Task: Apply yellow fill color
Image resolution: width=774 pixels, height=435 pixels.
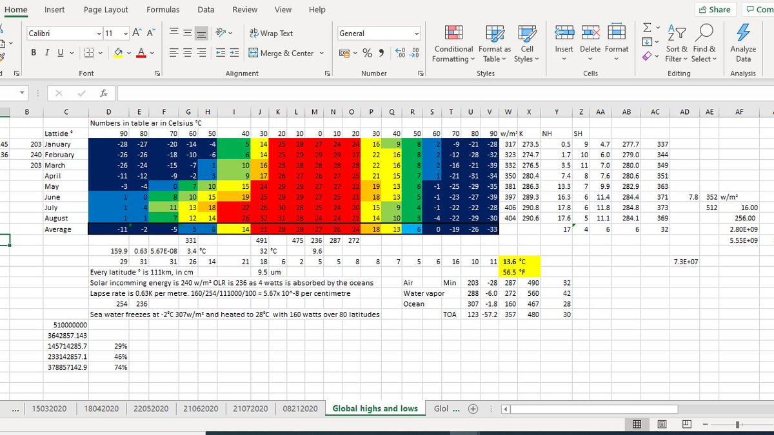Action: pyautogui.click(x=119, y=53)
